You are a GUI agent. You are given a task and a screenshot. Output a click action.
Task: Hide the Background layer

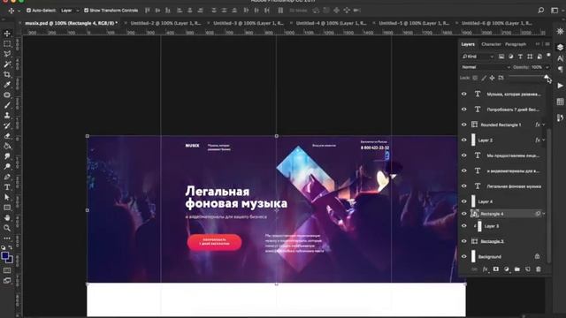click(464, 257)
